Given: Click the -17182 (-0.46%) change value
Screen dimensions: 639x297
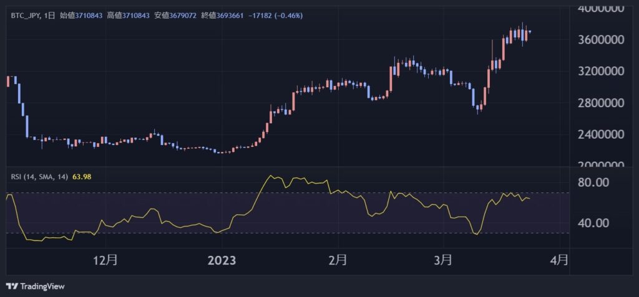Looking at the screenshot, I should click(275, 16).
